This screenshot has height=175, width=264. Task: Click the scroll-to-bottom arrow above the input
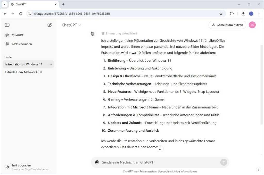pyautogui.click(x=160, y=149)
